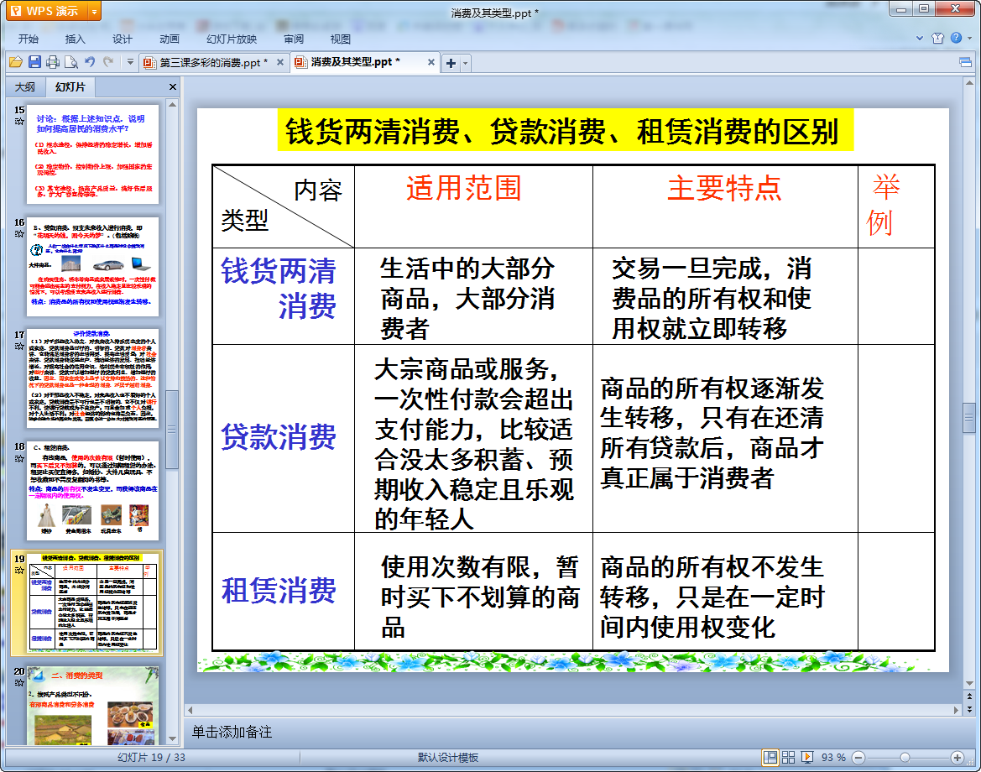
Task: Switch to Slide Sorter view icon
Action: point(788,758)
